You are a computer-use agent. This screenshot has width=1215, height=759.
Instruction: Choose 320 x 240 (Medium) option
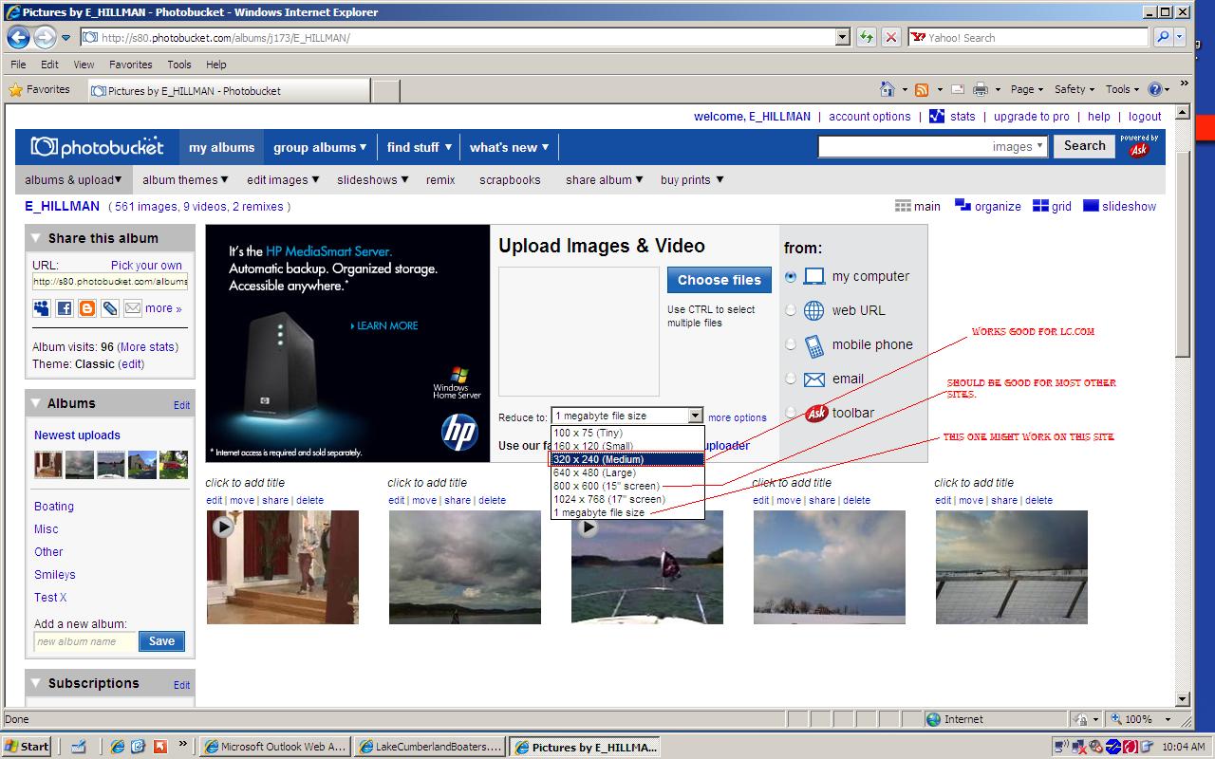[627, 459]
